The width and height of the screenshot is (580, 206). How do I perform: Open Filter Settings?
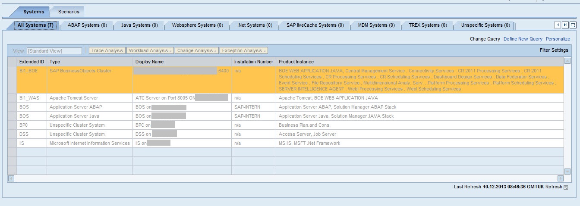554,50
